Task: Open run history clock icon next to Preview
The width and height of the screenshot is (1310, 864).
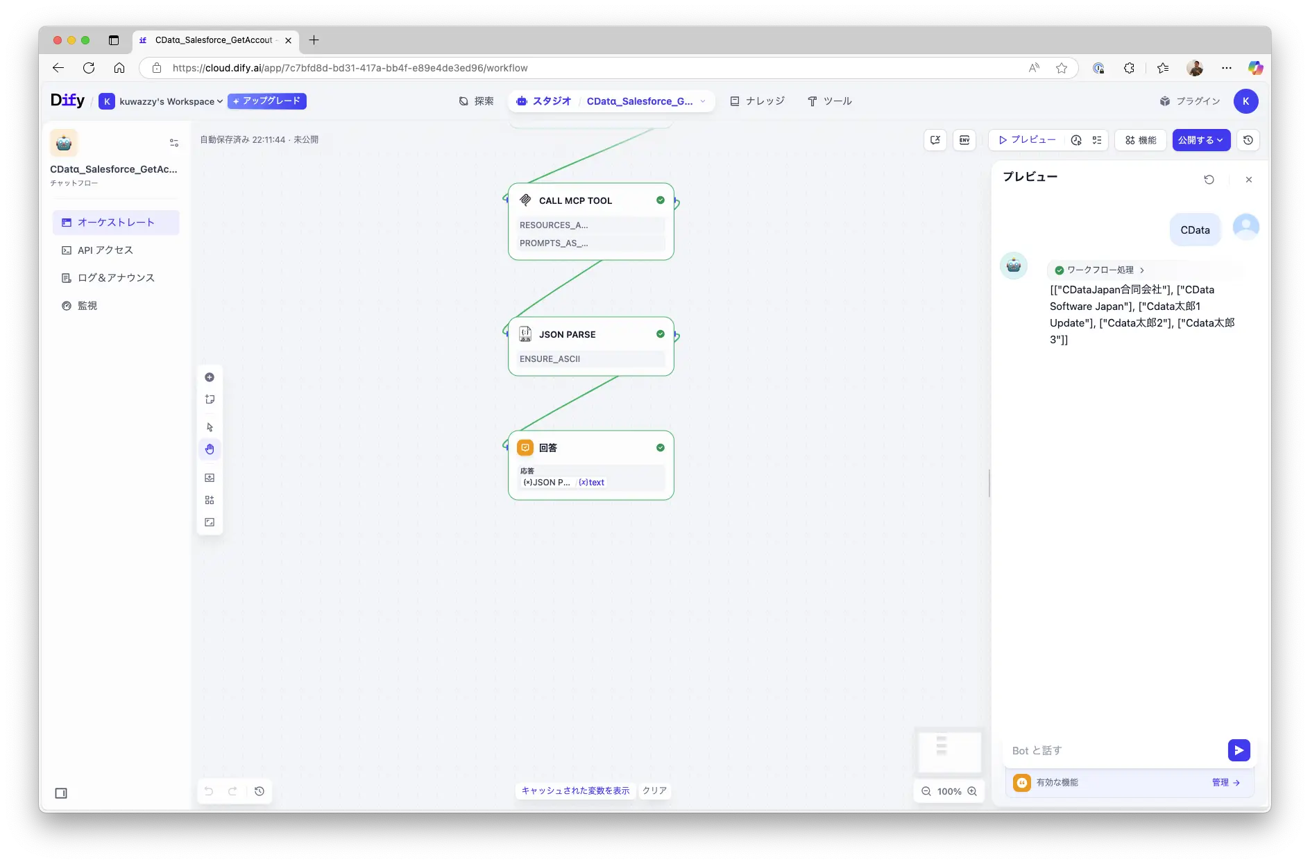Action: pyautogui.click(x=1076, y=140)
